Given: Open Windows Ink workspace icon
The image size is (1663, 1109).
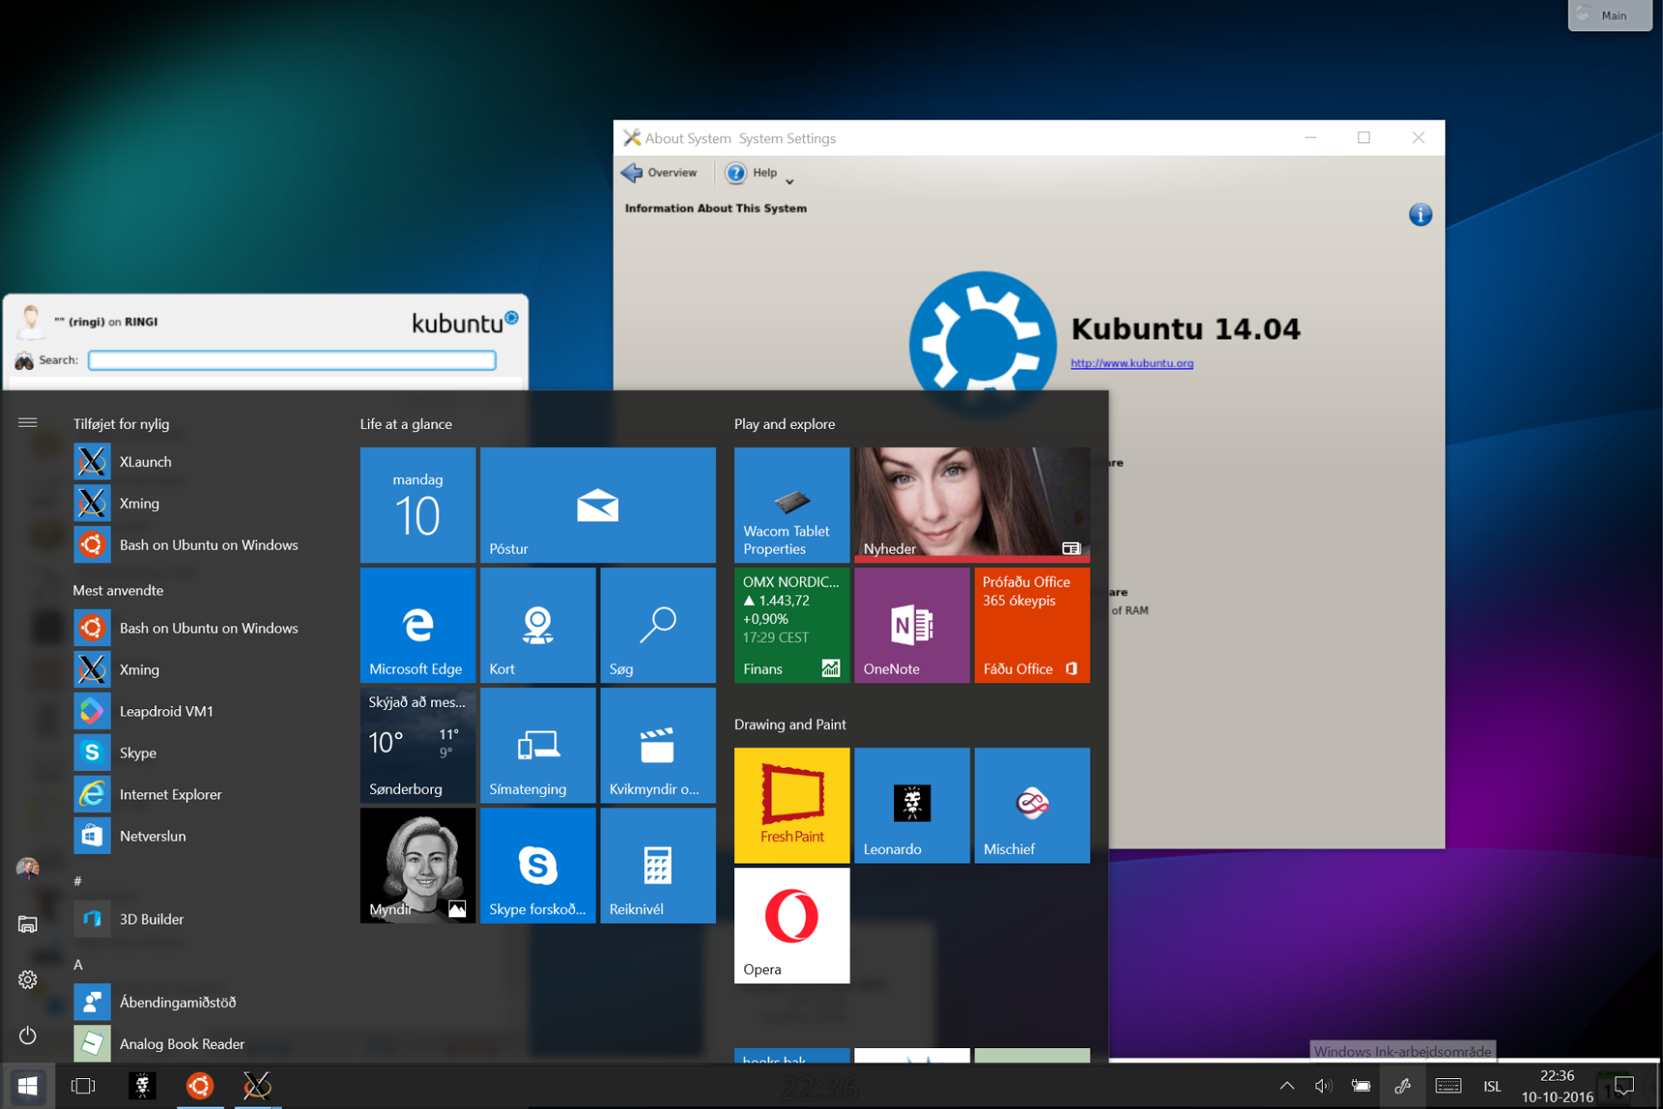Looking at the screenshot, I should [x=1402, y=1085].
